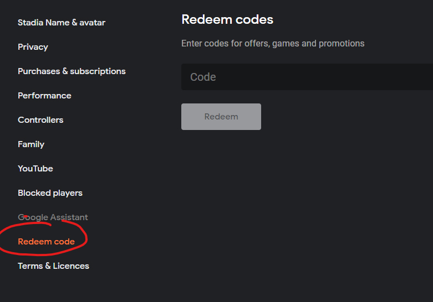Viewport: 433px width, 302px height.
Task: Open the Performance settings page
Action: [44, 96]
